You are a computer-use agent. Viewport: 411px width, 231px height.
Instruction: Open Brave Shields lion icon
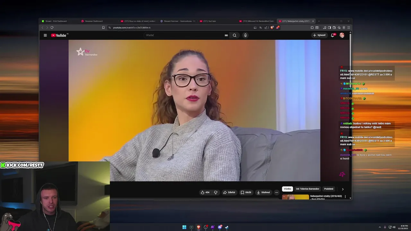(x=272, y=28)
